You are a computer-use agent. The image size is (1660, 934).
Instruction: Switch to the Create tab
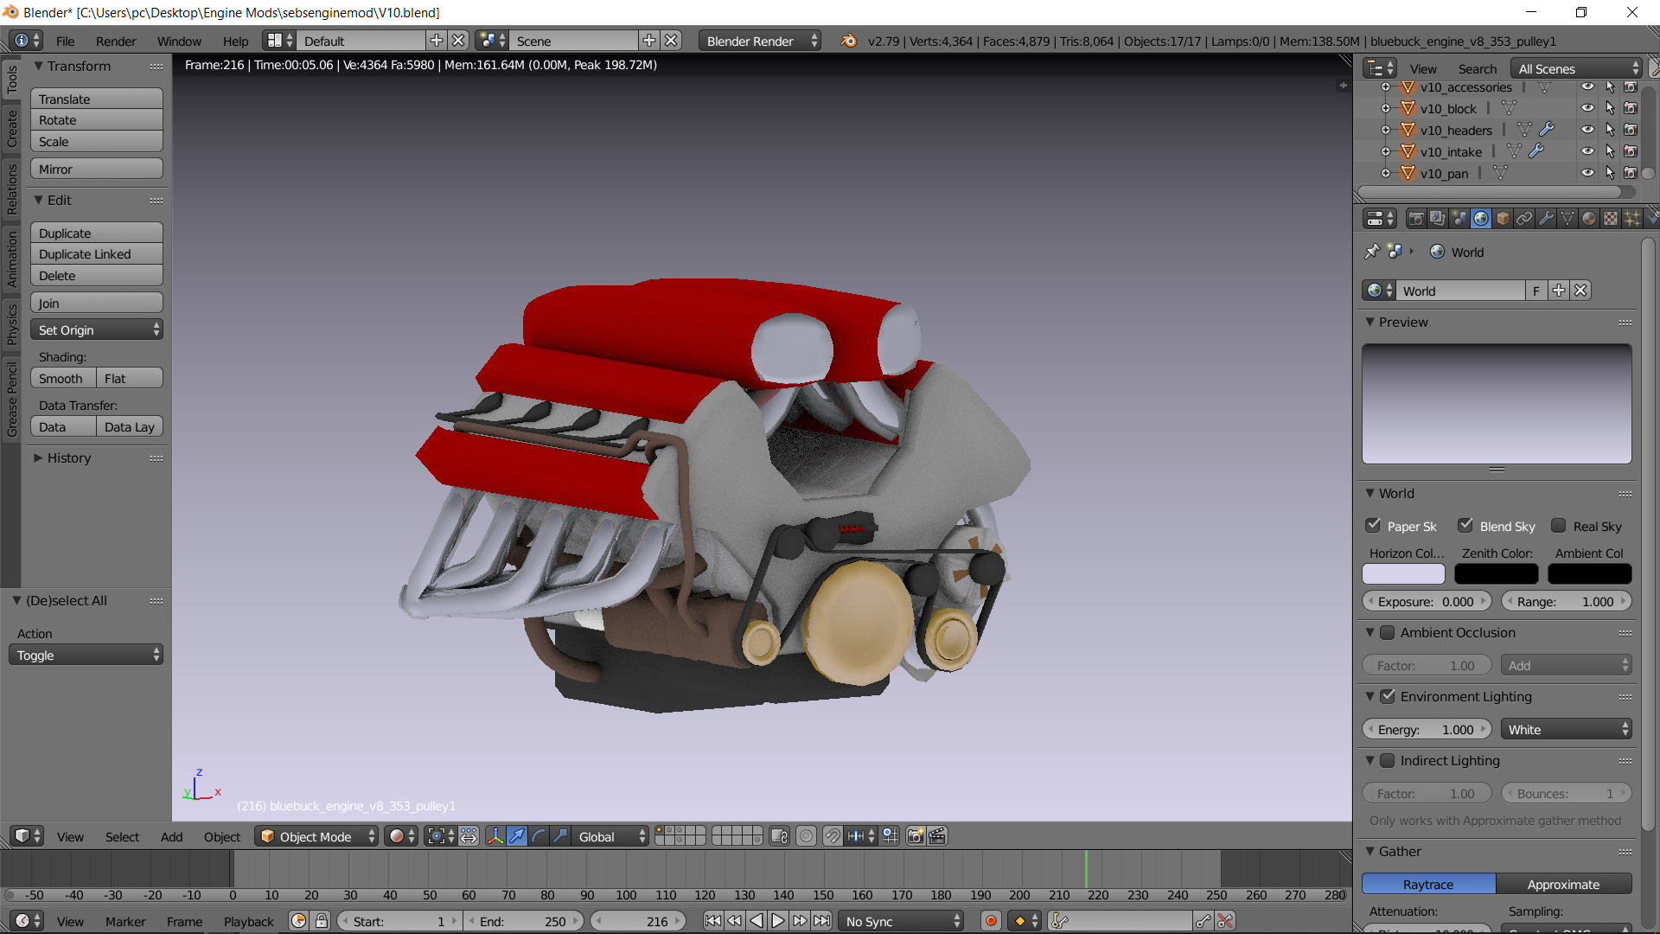11,128
